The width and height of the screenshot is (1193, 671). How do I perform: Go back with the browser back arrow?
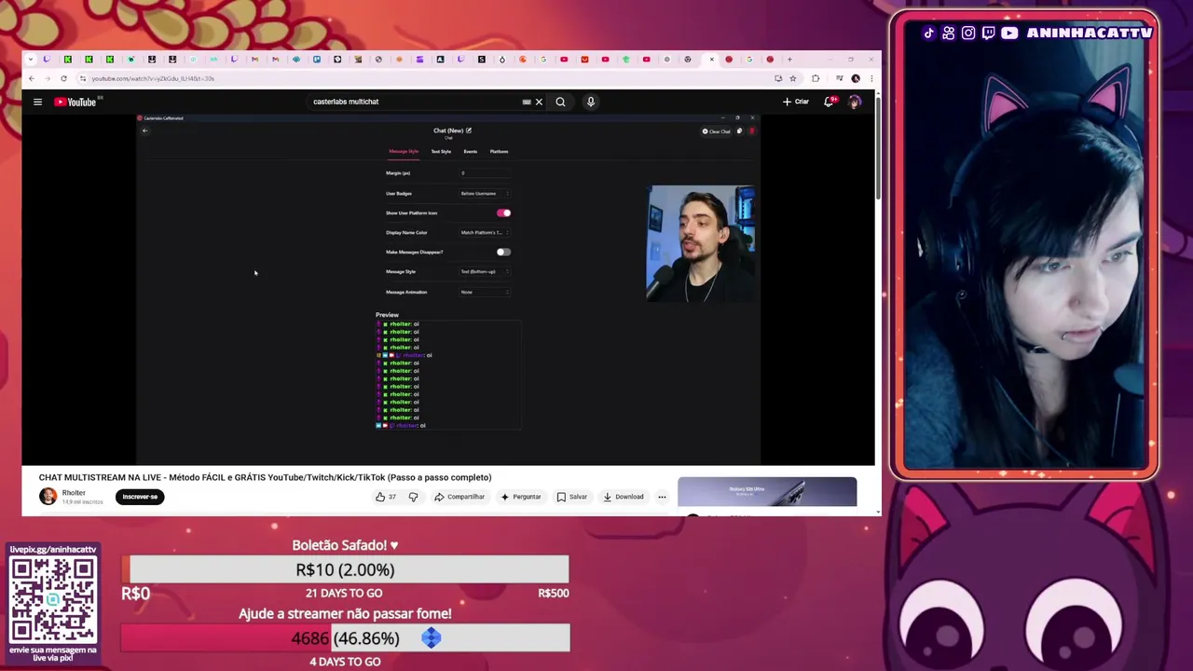(32, 78)
